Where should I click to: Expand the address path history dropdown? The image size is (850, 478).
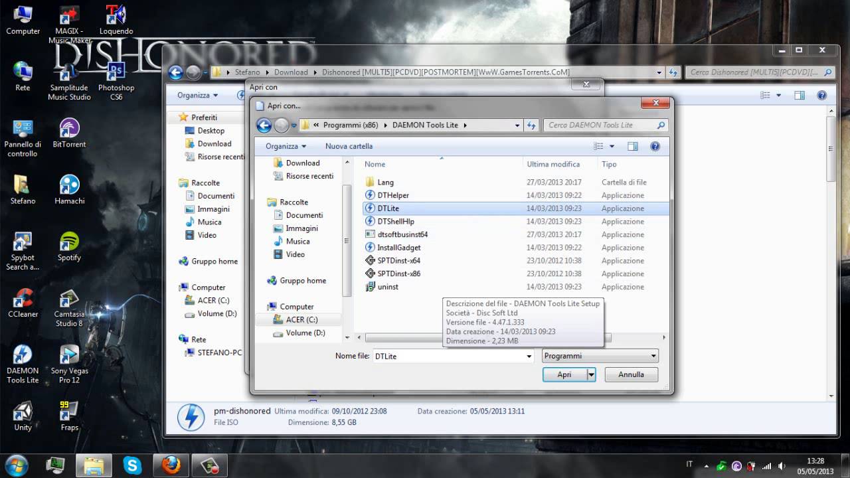[x=517, y=125]
